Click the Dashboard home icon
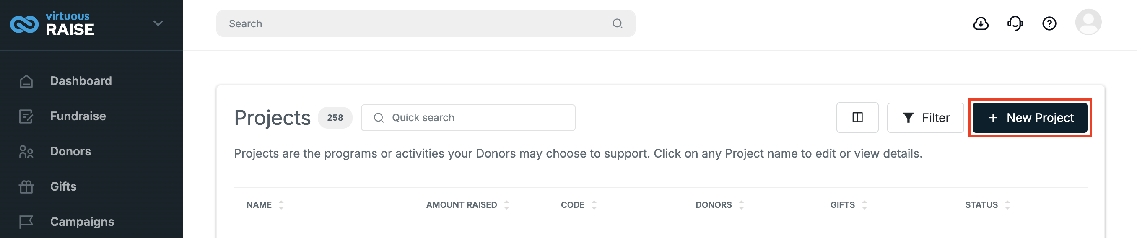Image resolution: width=1137 pixels, height=238 pixels. click(x=26, y=81)
